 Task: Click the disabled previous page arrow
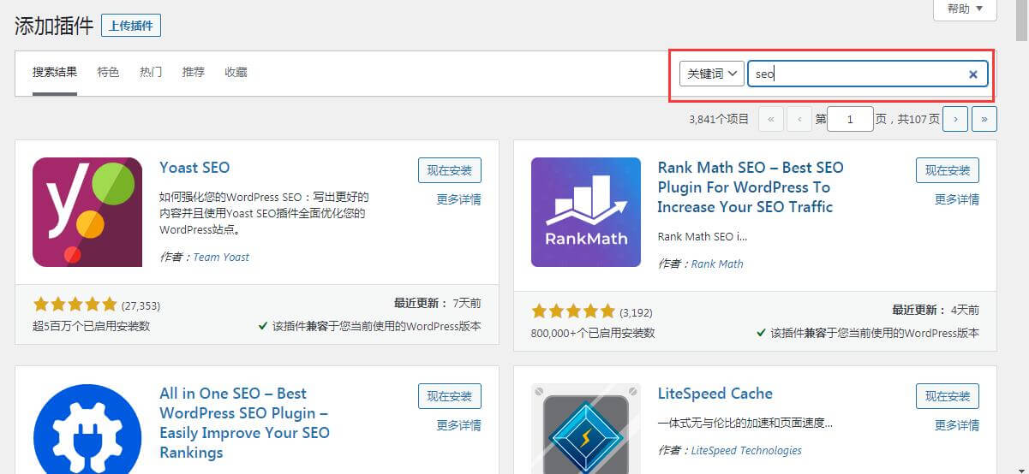[799, 119]
